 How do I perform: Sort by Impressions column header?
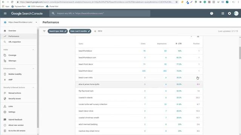(x=162, y=43)
